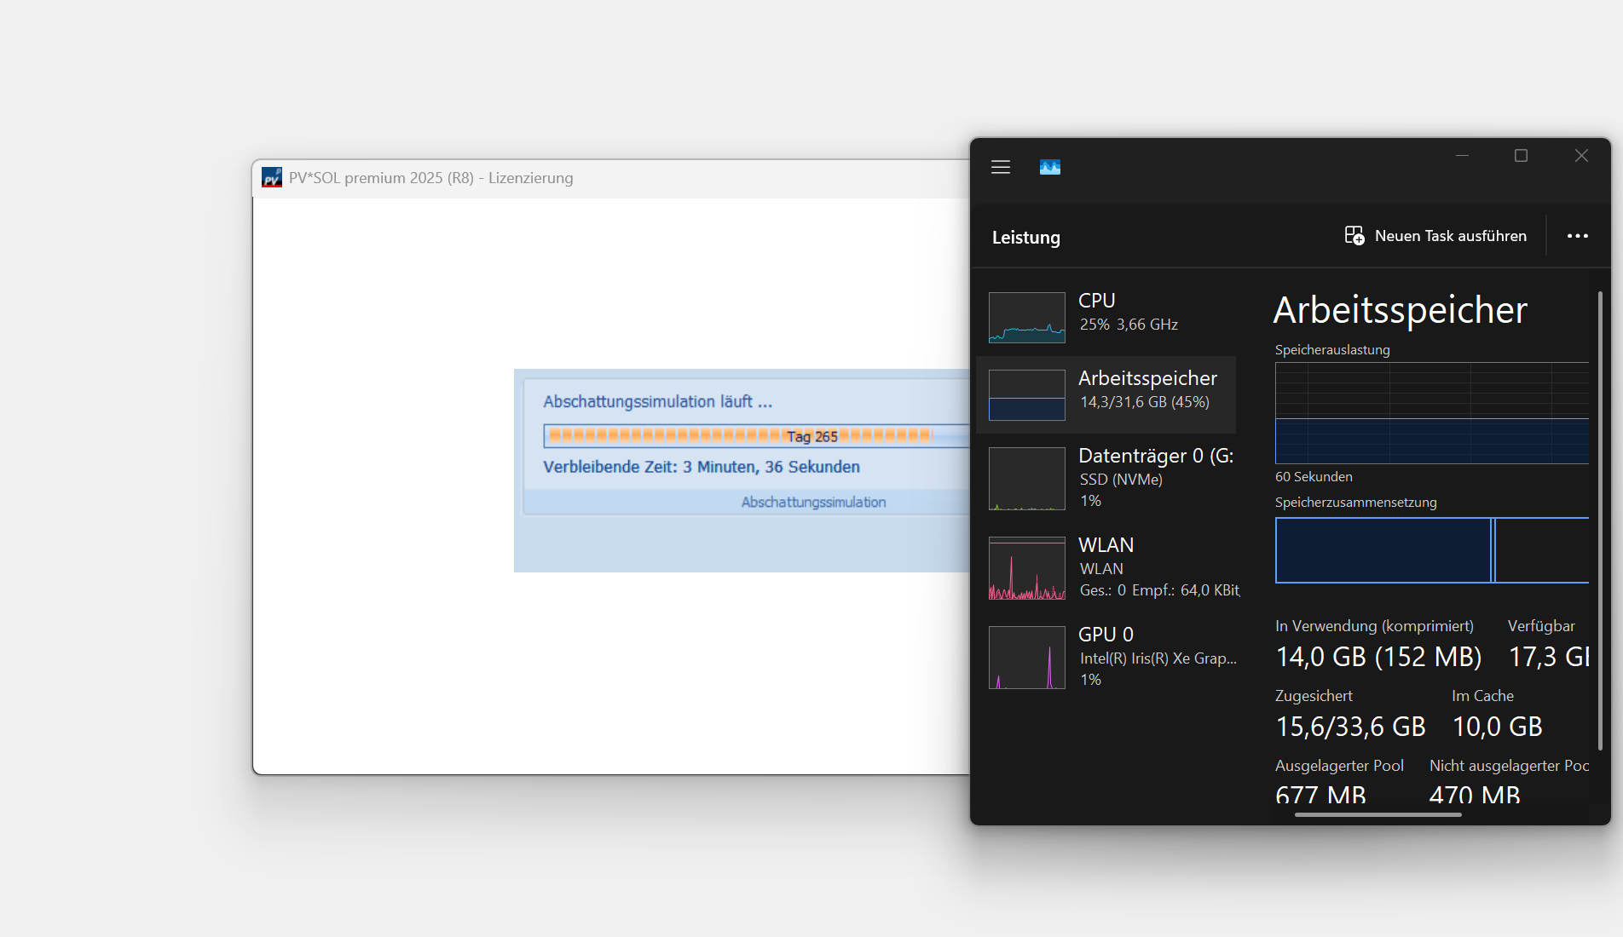Select the WLAN performance entry
Screen dimensions: 1623x937
[1106, 567]
